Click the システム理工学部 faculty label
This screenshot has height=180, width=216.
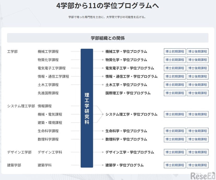pos(21,106)
